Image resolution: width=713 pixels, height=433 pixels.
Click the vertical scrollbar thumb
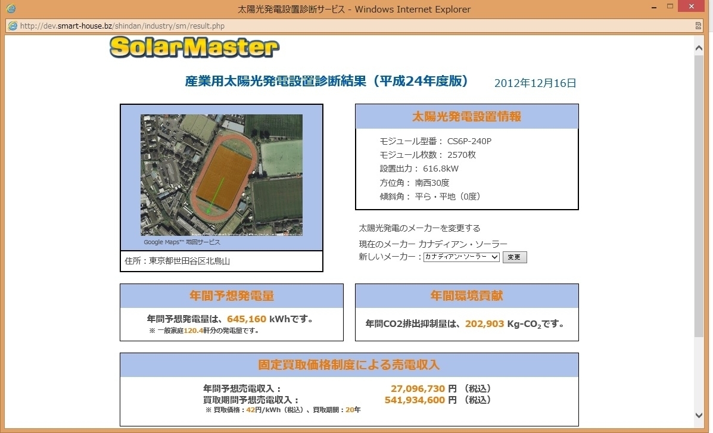(x=699, y=197)
